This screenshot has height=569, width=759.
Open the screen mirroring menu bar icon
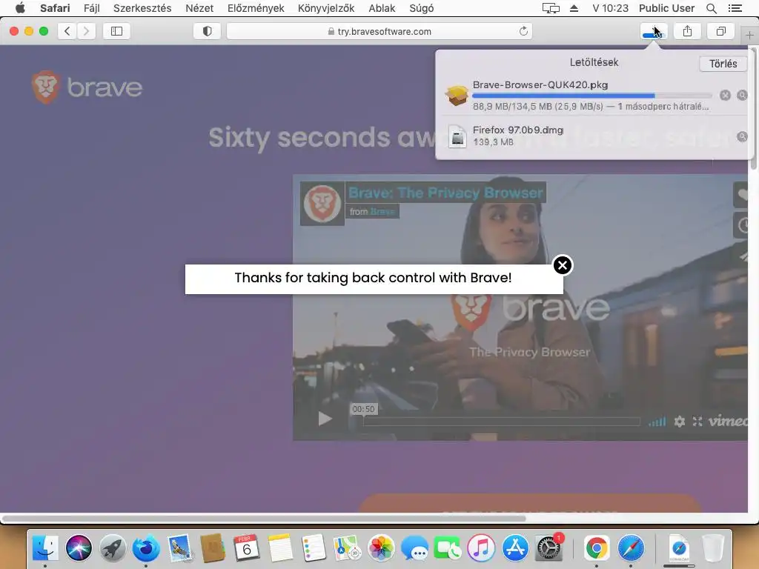551,8
